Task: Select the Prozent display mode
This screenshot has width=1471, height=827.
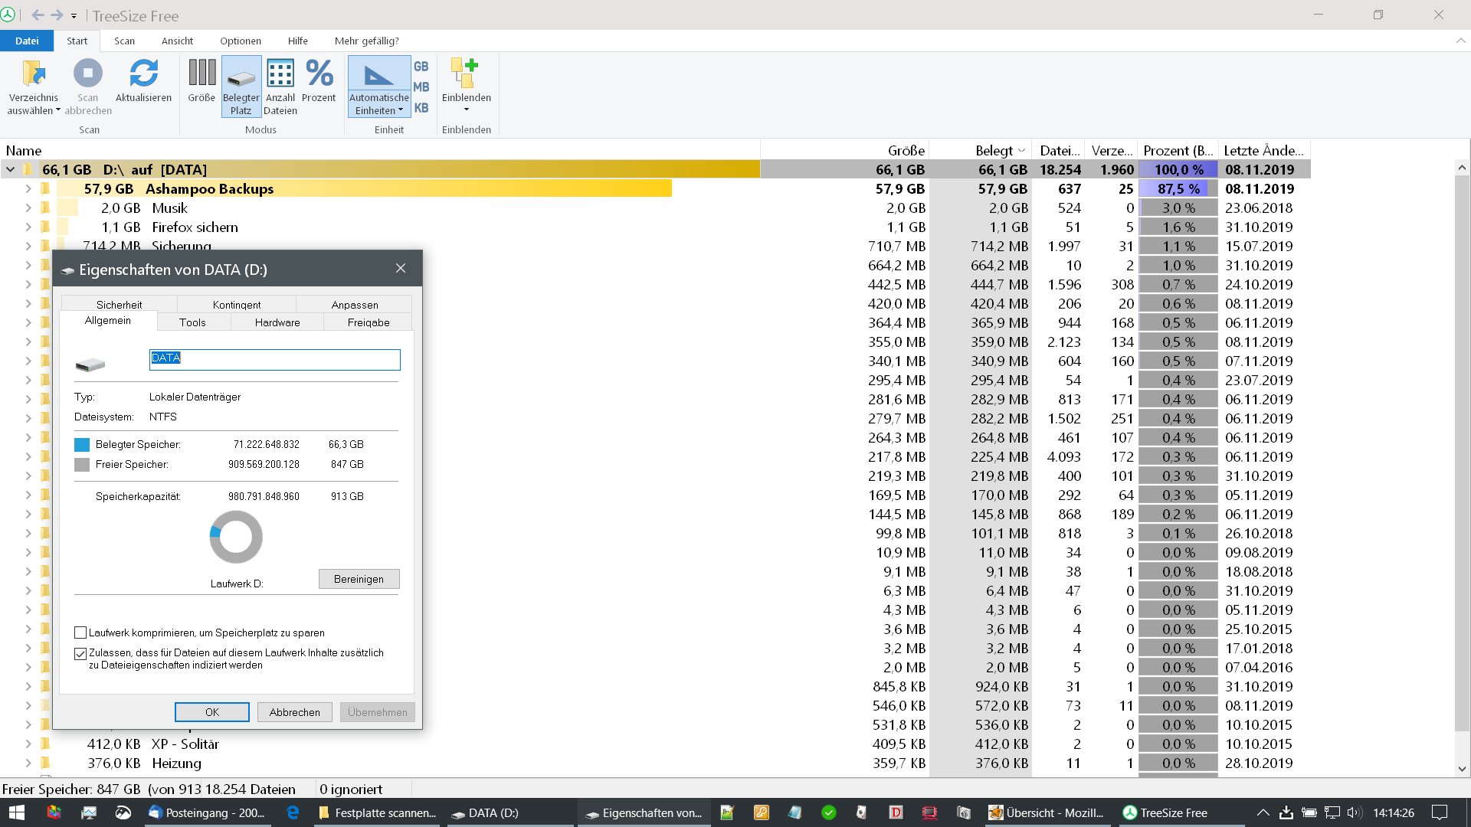Action: pyautogui.click(x=319, y=74)
